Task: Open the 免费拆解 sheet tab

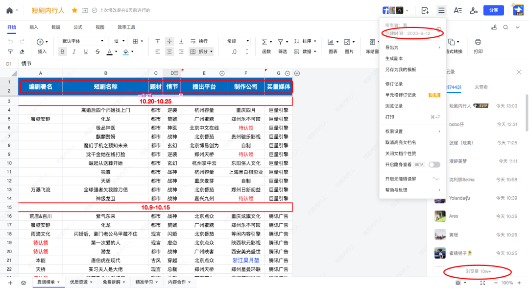Action: click(x=114, y=282)
